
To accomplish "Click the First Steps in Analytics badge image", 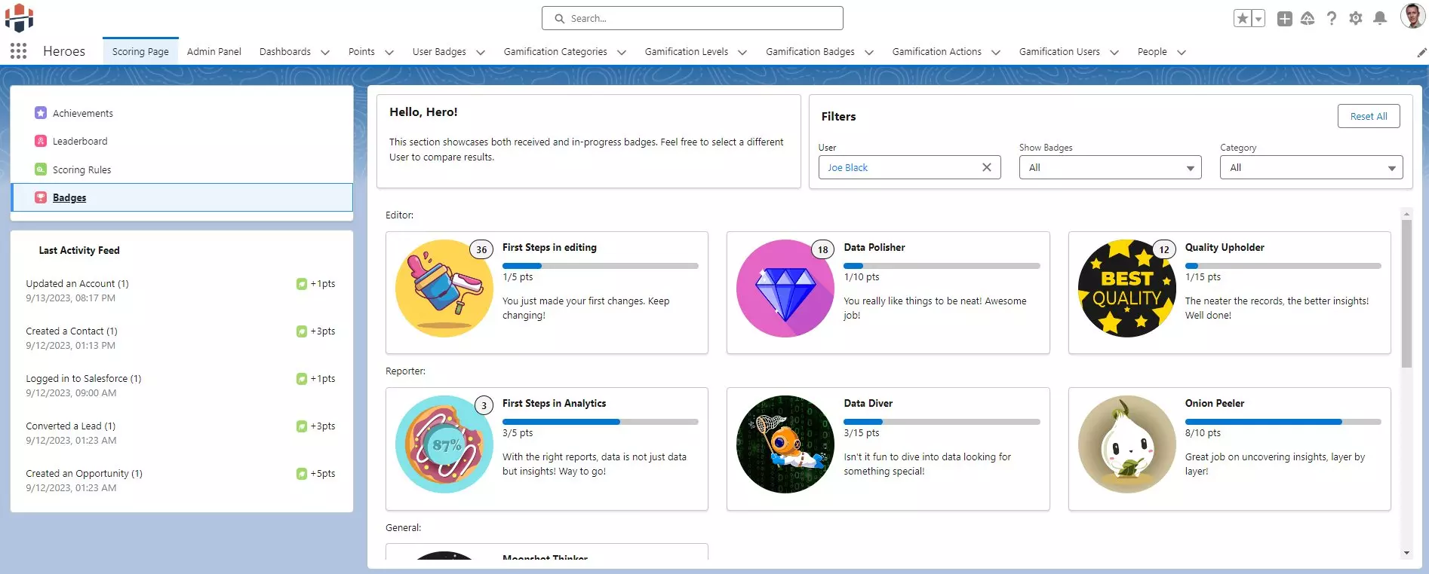I will pyautogui.click(x=444, y=444).
